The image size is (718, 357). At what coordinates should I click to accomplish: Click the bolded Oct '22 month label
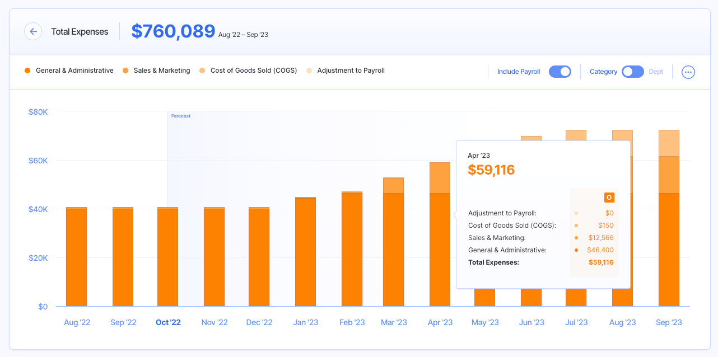point(169,322)
